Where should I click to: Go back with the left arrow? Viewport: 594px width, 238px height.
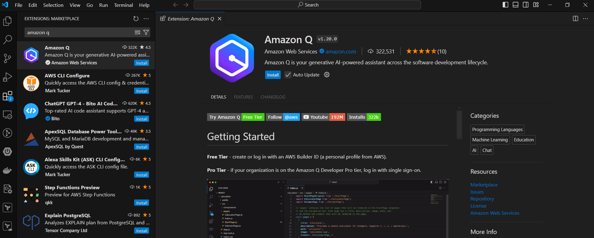(176, 5)
